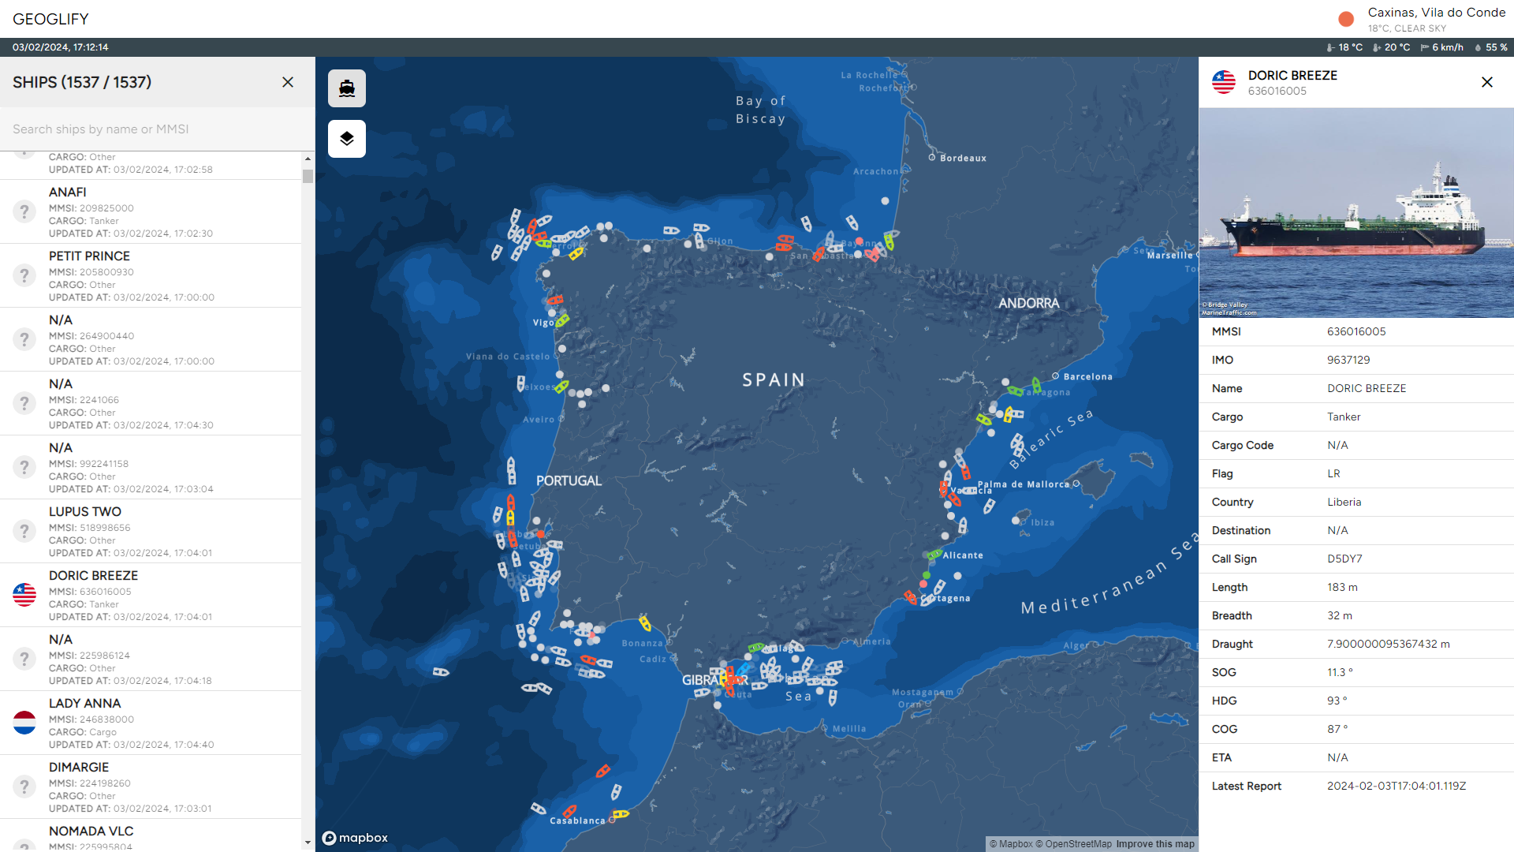Image resolution: width=1514 pixels, height=852 pixels.
Task: Click the orange weather status indicator
Action: (x=1346, y=19)
